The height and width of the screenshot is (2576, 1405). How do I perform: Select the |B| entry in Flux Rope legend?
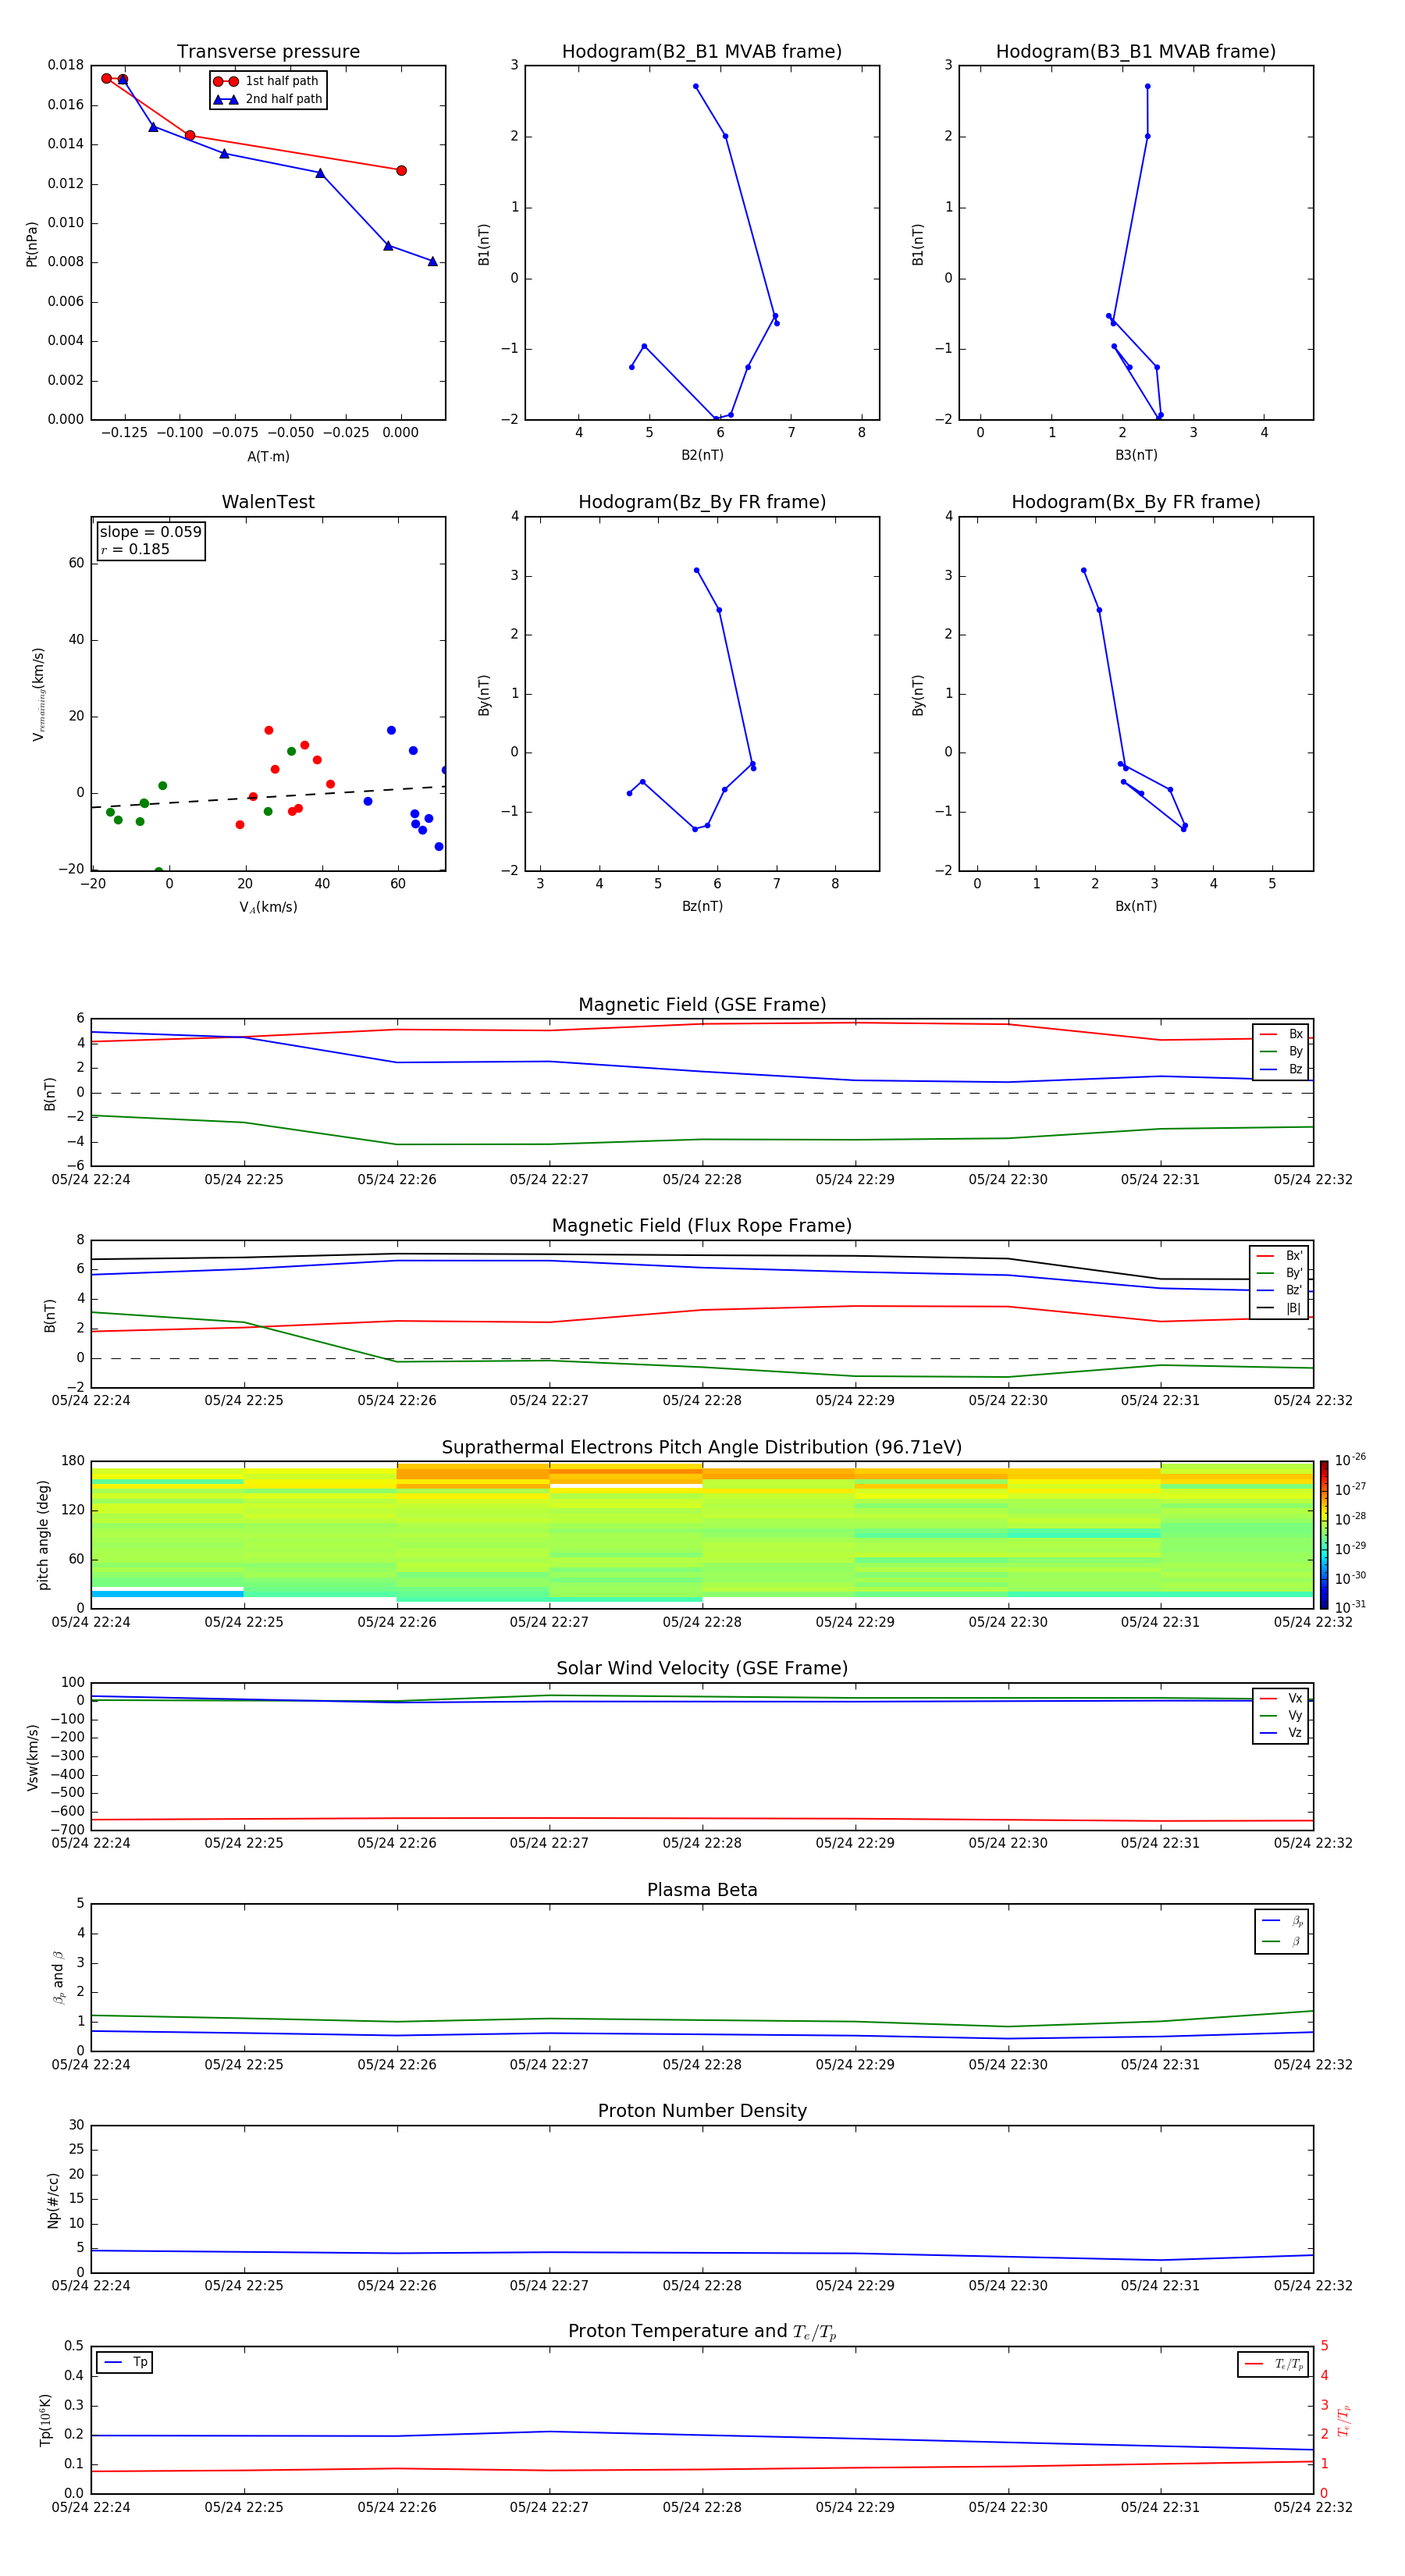[x=1279, y=1308]
